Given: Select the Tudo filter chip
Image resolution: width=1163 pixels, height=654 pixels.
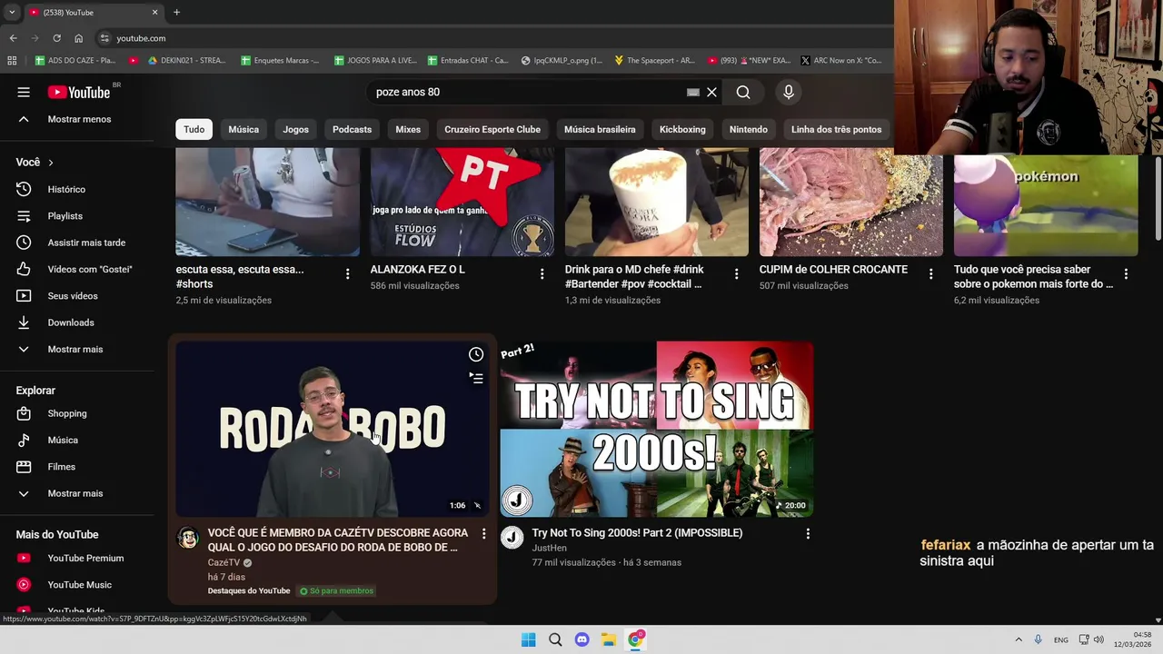Looking at the screenshot, I should point(194,129).
